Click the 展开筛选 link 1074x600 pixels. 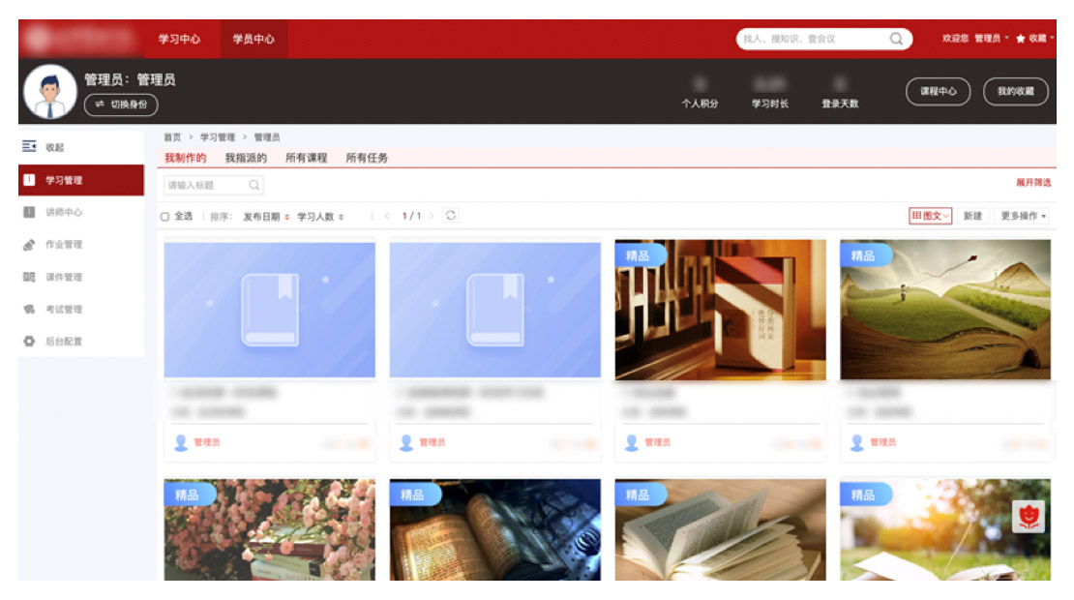click(x=1032, y=182)
